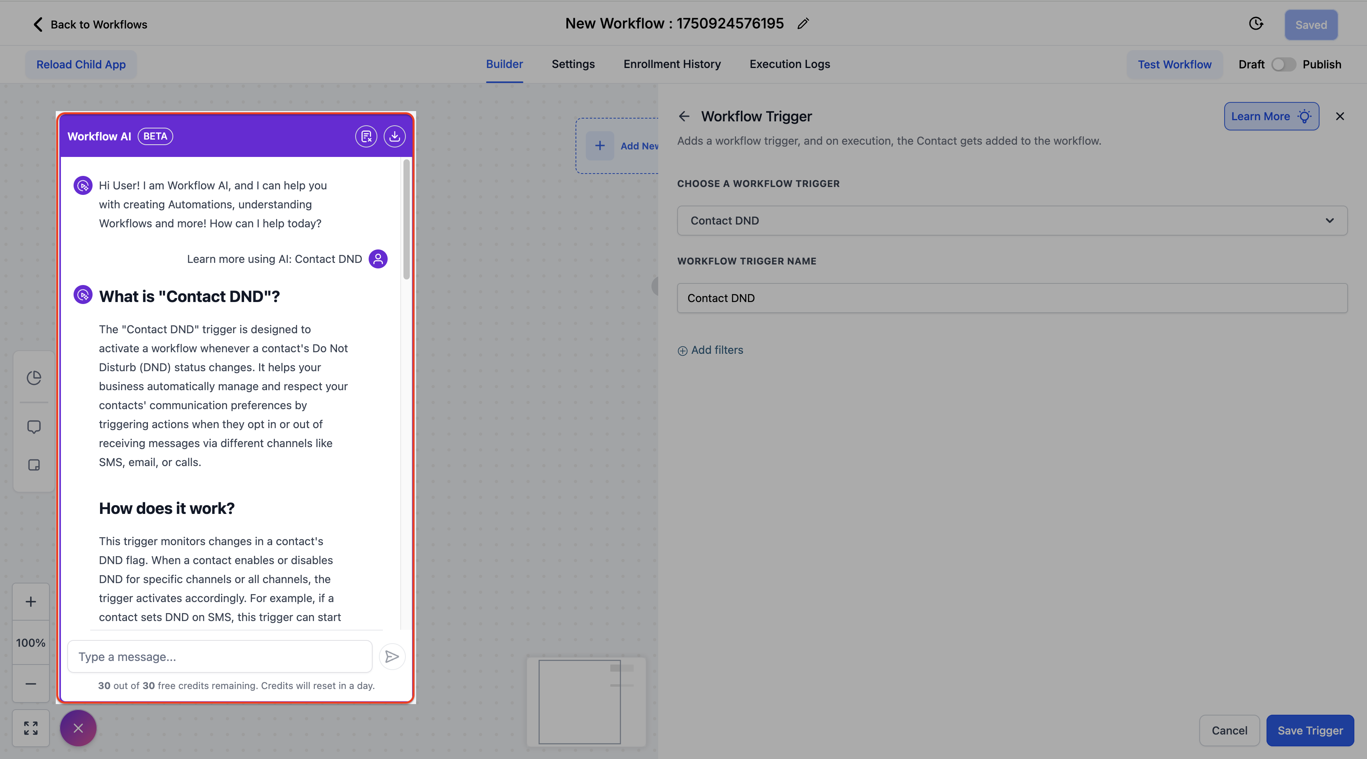Toggle workflow from Draft to Publish

point(1283,64)
